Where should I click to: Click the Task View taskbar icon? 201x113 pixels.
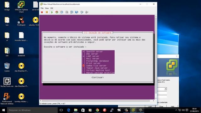pyautogui.click(x=61, y=110)
